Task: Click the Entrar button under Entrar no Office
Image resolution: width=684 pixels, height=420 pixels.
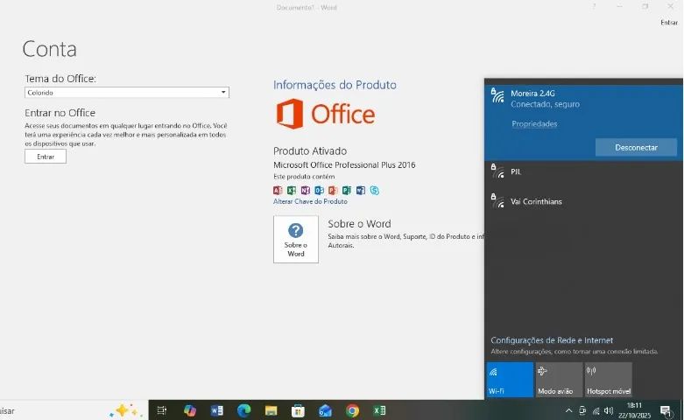Action: click(46, 157)
